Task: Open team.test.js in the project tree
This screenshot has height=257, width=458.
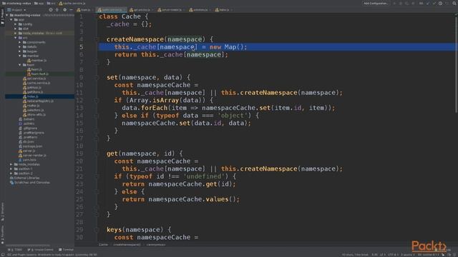Action: (x=38, y=74)
